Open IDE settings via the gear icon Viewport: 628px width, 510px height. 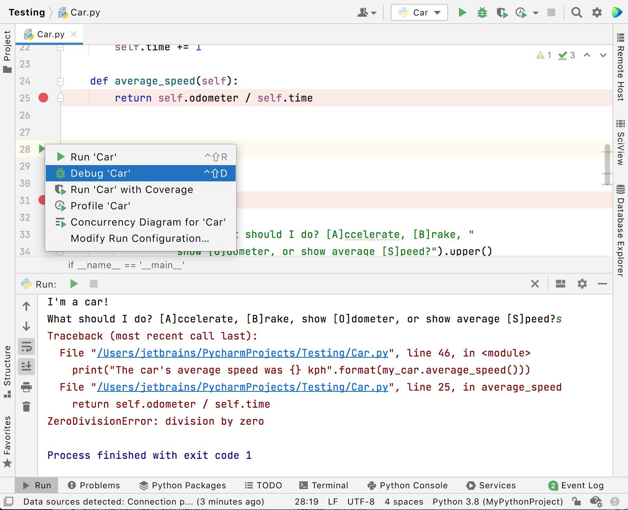pyautogui.click(x=596, y=12)
